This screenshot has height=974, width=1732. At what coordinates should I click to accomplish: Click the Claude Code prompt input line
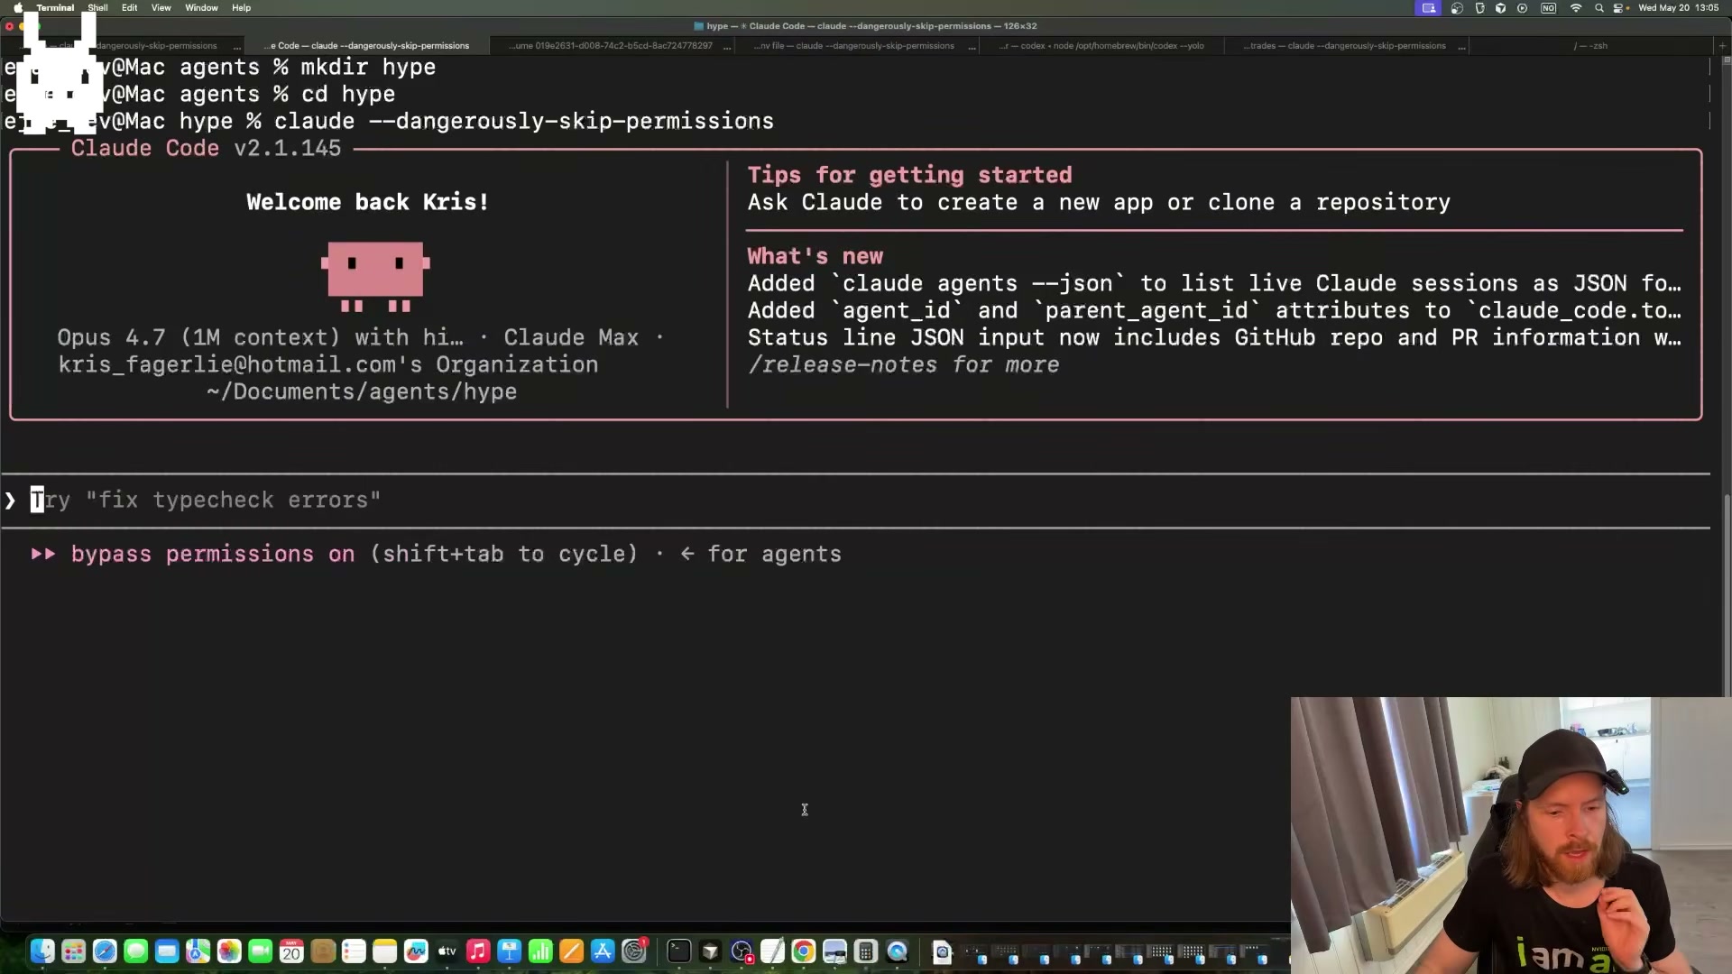pyautogui.click(x=855, y=501)
